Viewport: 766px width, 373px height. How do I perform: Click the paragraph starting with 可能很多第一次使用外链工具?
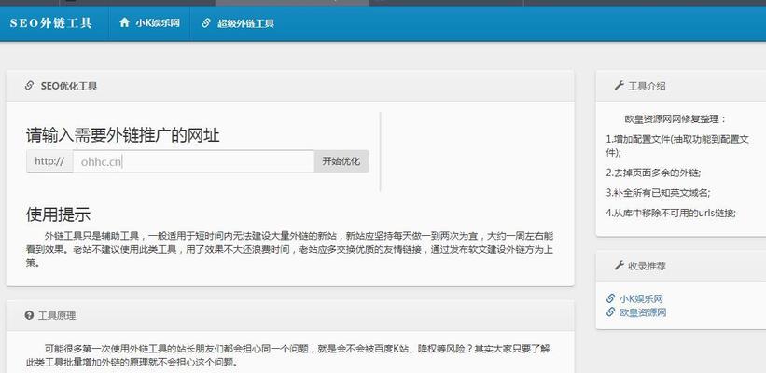(289, 356)
